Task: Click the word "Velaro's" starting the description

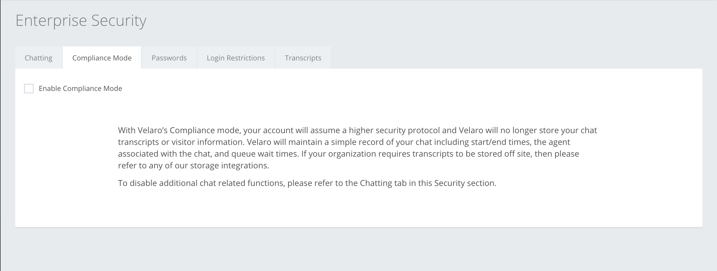Action: tap(152, 130)
